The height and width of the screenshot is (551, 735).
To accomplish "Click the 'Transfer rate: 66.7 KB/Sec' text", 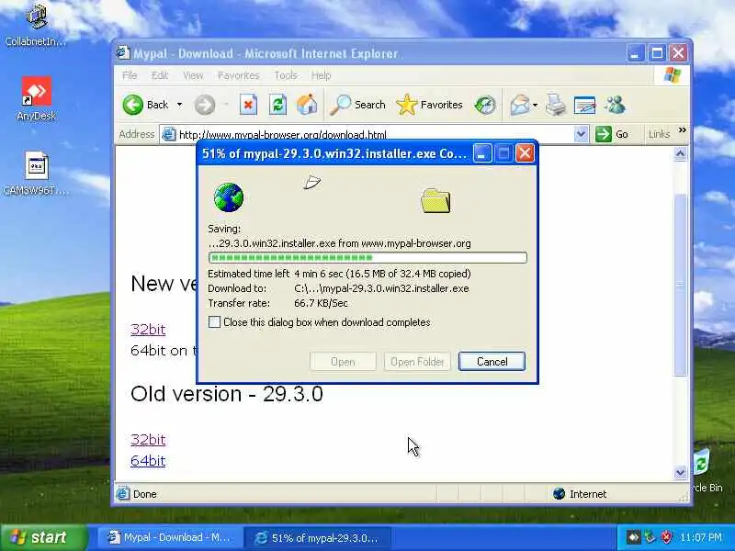I will coord(278,303).
